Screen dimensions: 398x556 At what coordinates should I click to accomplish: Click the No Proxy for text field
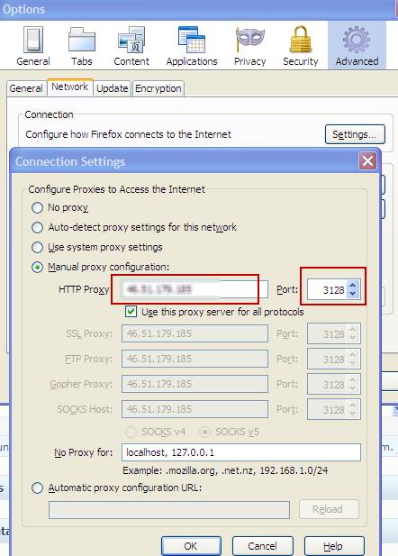(241, 452)
